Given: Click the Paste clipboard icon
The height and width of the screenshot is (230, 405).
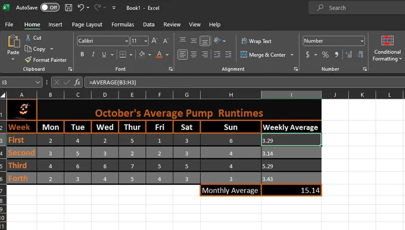Looking at the screenshot, I should click(x=14, y=41).
